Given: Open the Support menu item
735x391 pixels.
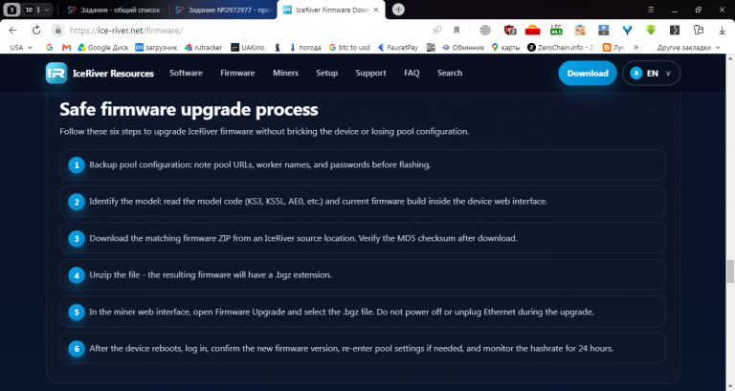Looking at the screenshot, I should click(x=370, y=73).
